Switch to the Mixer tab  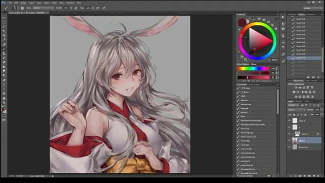click(x=254, y=64)
